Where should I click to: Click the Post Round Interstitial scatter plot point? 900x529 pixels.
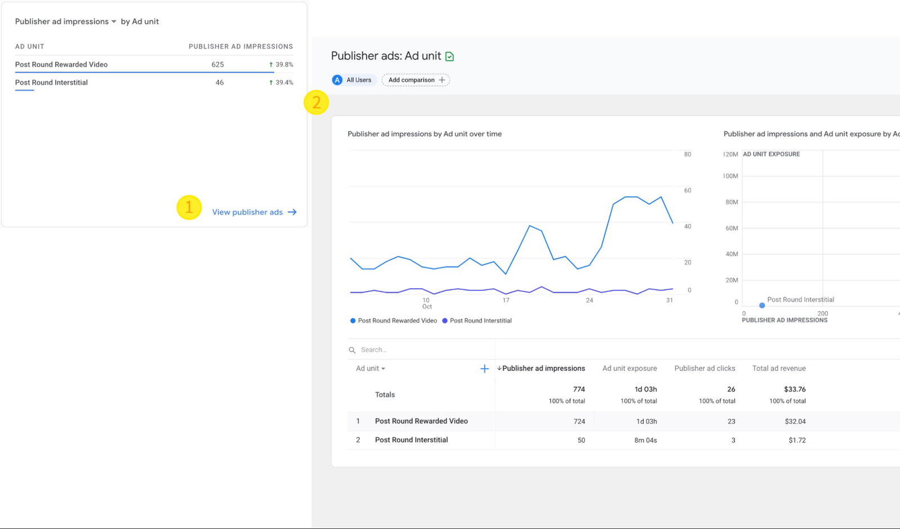click(762, 305)
